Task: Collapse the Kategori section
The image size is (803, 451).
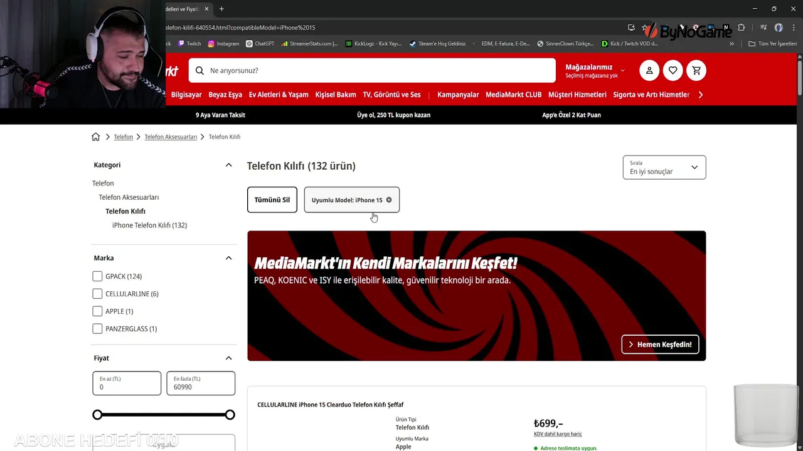Action: (x=228, y=165)
